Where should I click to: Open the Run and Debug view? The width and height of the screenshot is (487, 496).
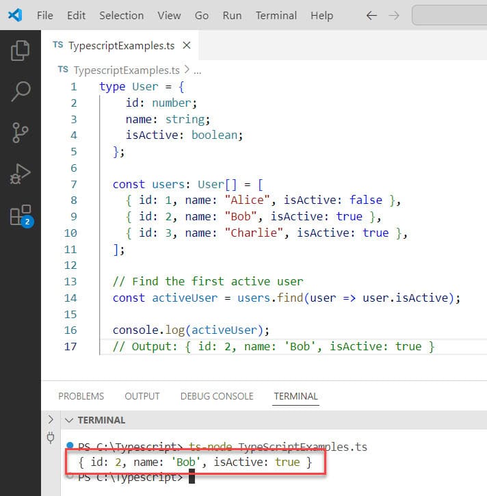click(x=21, y=174)
